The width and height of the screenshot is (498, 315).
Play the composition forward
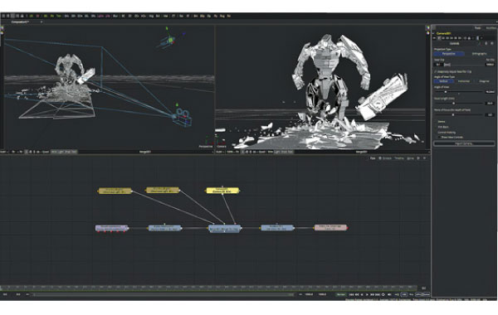coord(367,295)
